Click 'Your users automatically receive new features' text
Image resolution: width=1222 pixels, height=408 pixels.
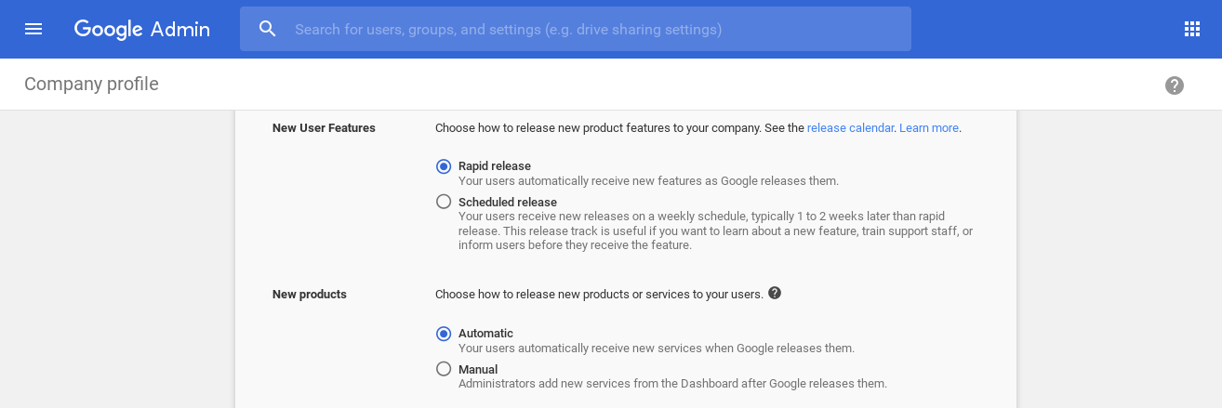click(x=648, y=180)
